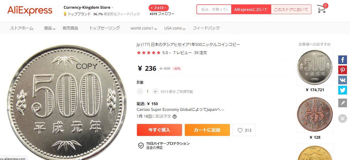Screen dimensions: 350x160
Task: Open the shopping cart icon
Action: [x=322, y=9]
